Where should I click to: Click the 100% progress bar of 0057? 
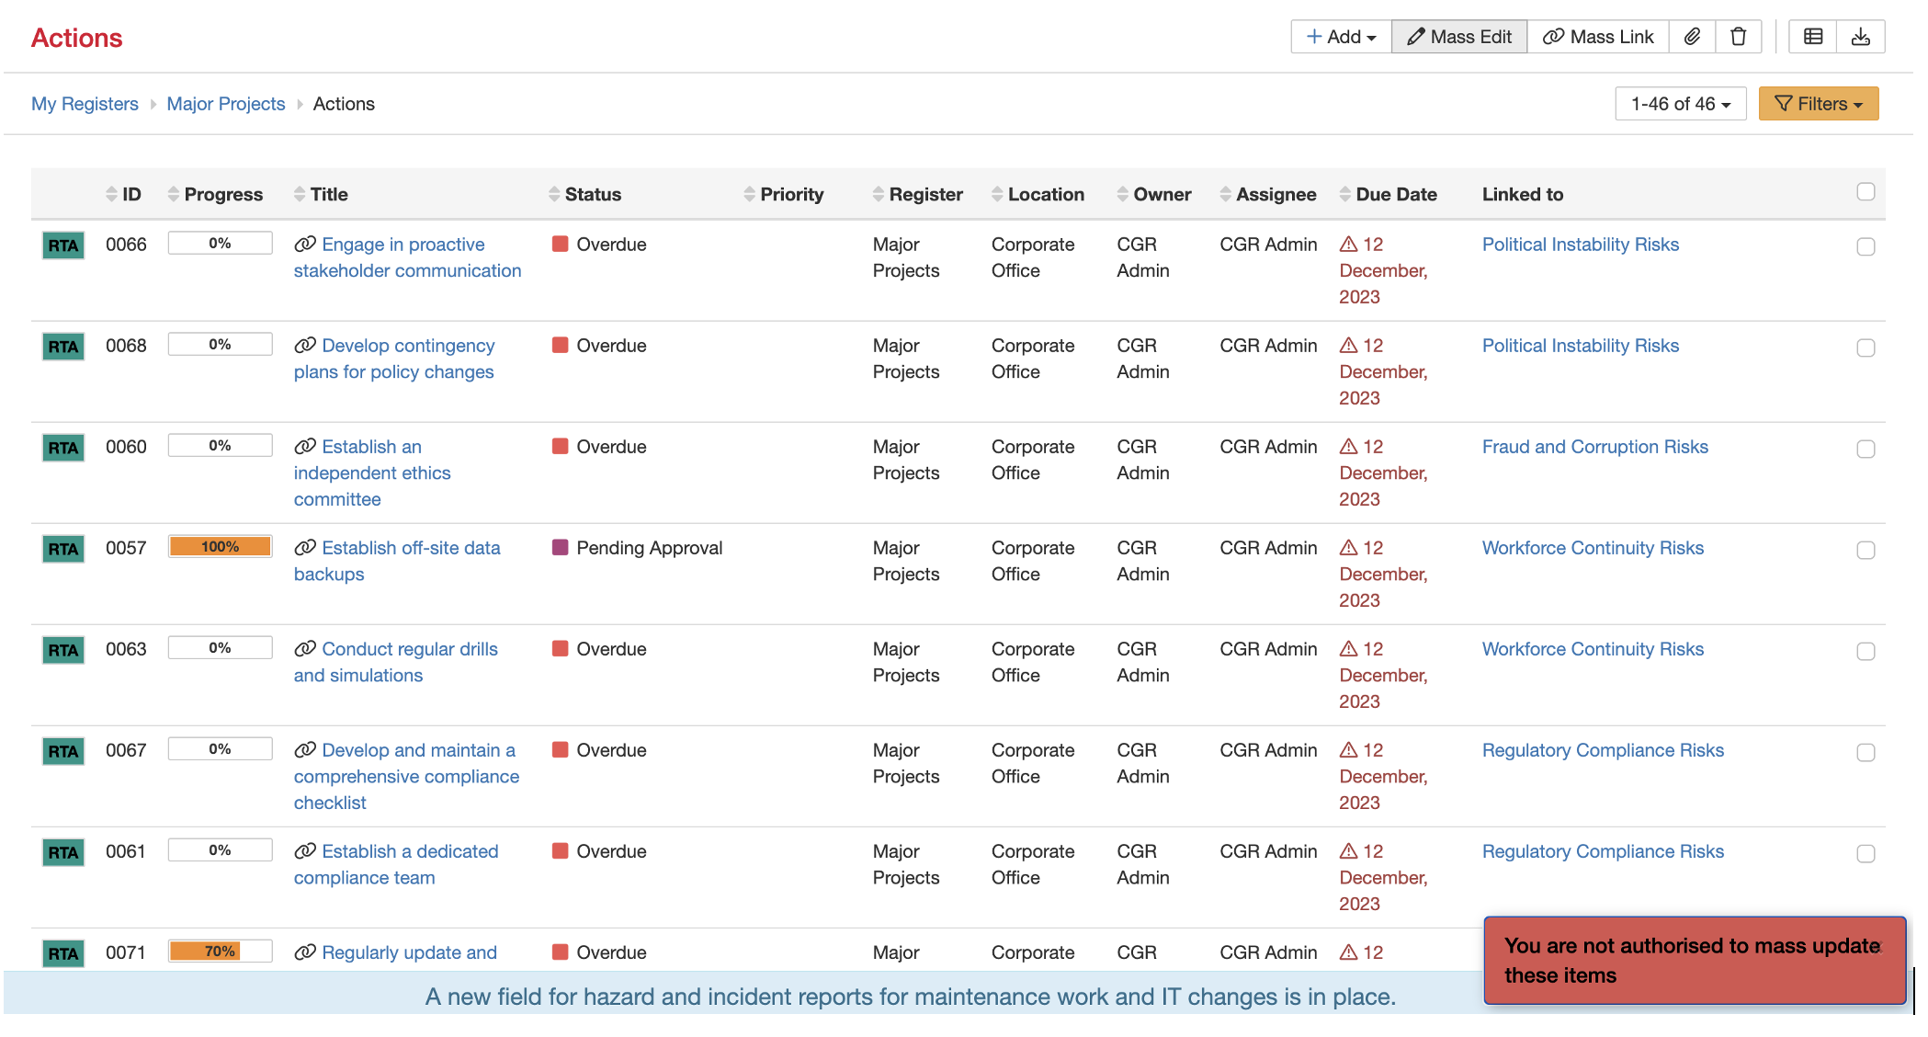click(x=220, y=547)
